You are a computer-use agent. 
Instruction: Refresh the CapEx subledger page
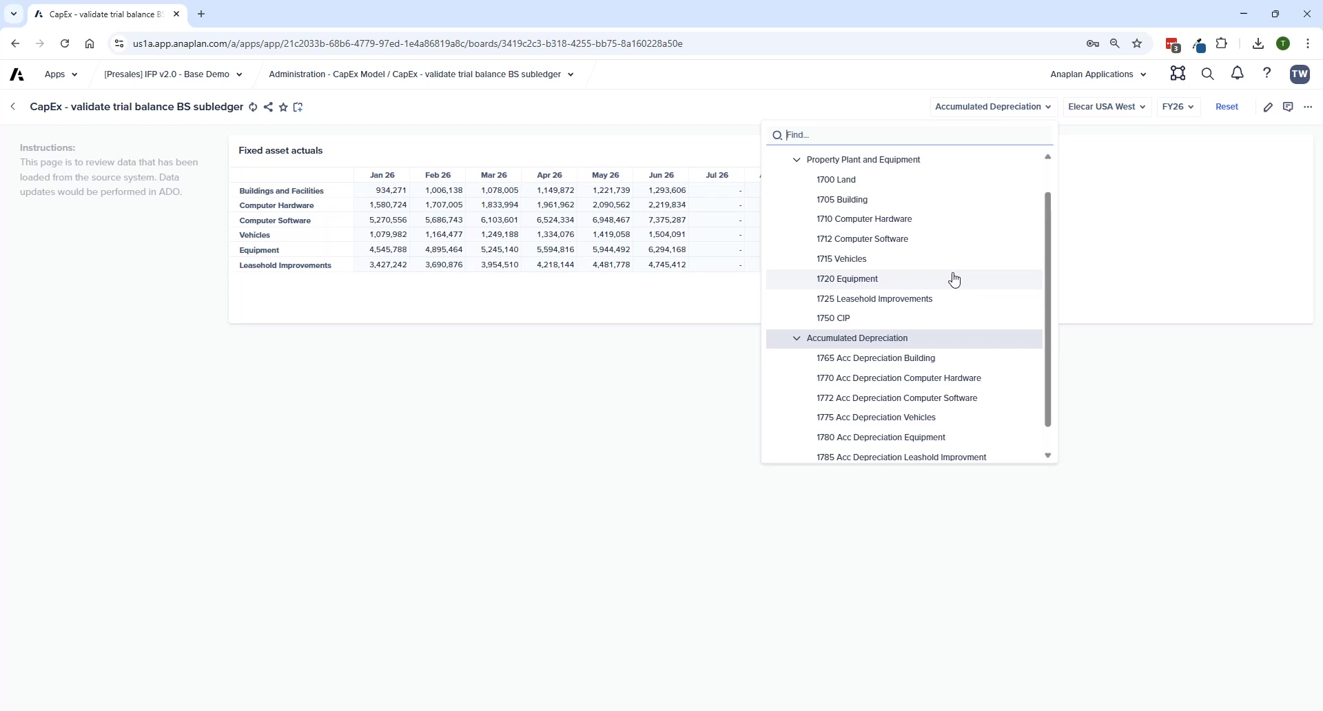coord(253,107)
